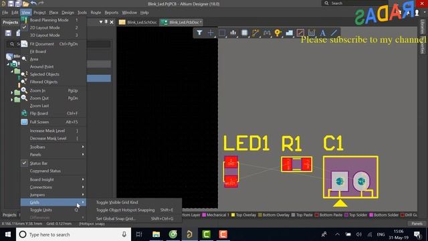Switch to 3D Layout Mode
This screenshot has width=428, height=241.
[x=53, y=35]
